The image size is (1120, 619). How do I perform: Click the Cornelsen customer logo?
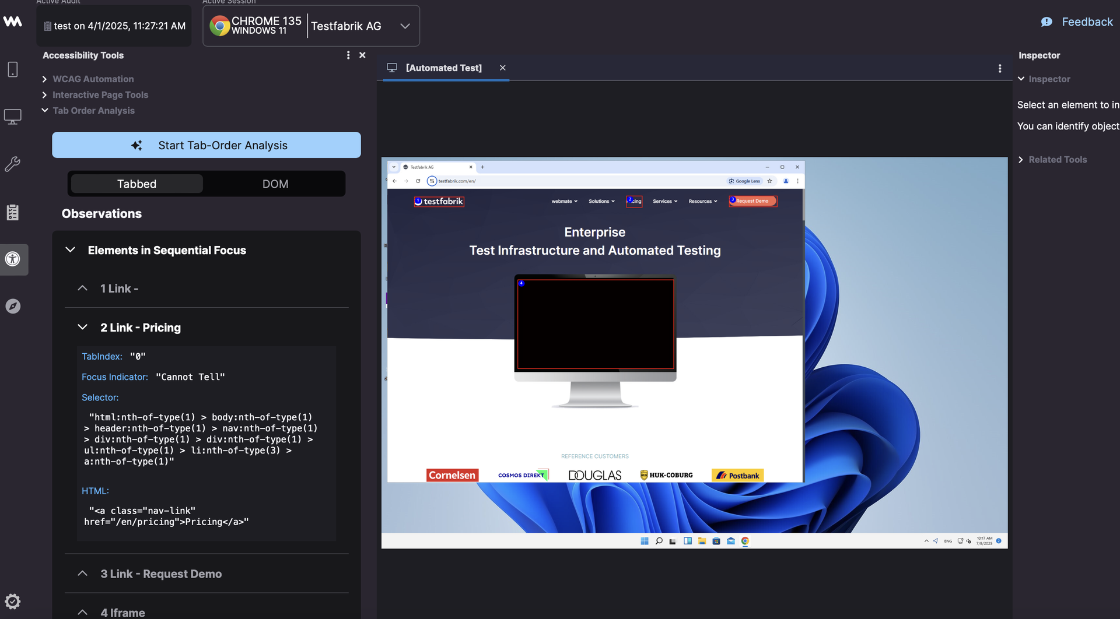point(452,475)
